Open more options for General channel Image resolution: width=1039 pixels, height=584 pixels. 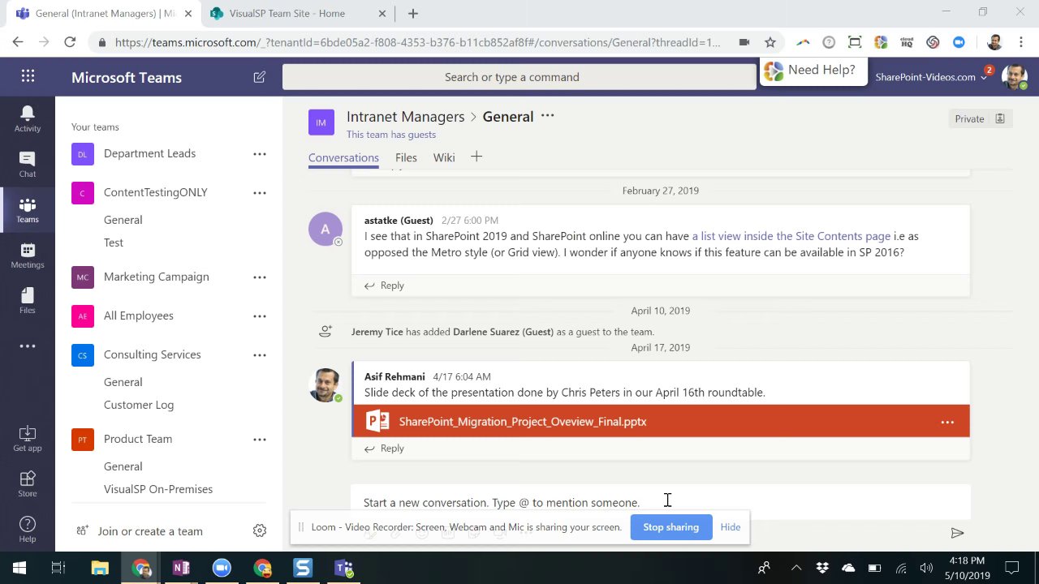[x=548, y=116]
